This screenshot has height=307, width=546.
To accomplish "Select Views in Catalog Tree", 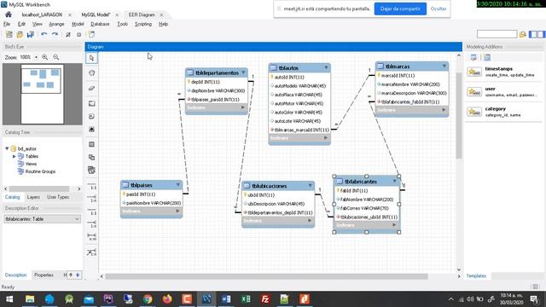I will [x=31, y=164].
